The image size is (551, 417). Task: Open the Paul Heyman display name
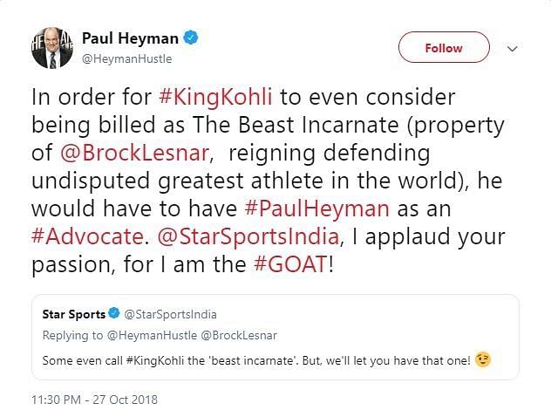(x=132, y=38)
